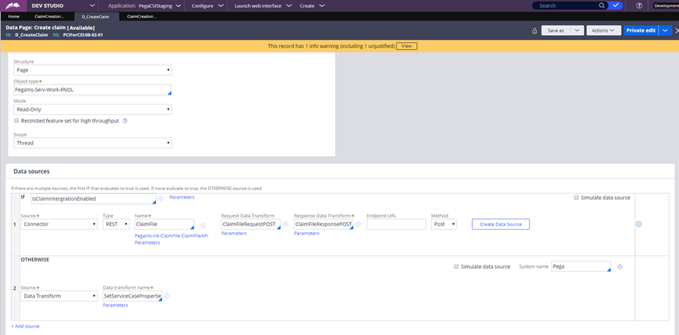Check Simulate data source for Connector row

tap(576, 198)
